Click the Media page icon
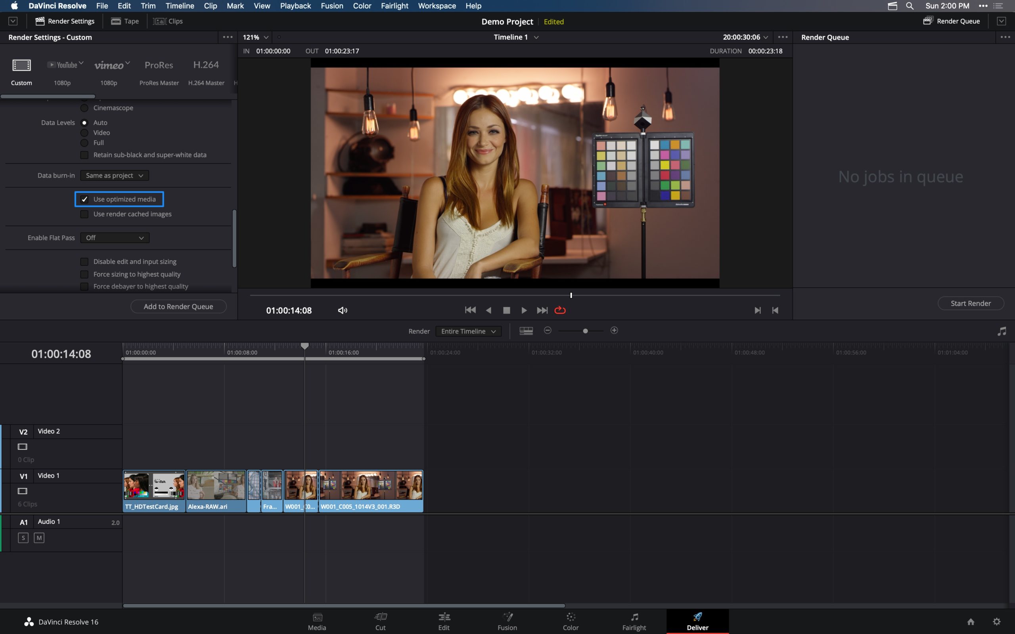Image resolution: width=1015 pixels, height=634 pixels. [316, 617]
